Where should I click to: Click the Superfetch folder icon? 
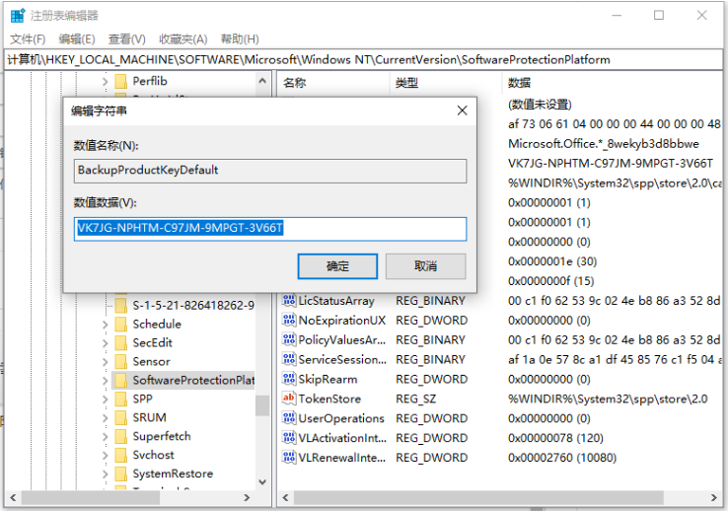[120, 437]
